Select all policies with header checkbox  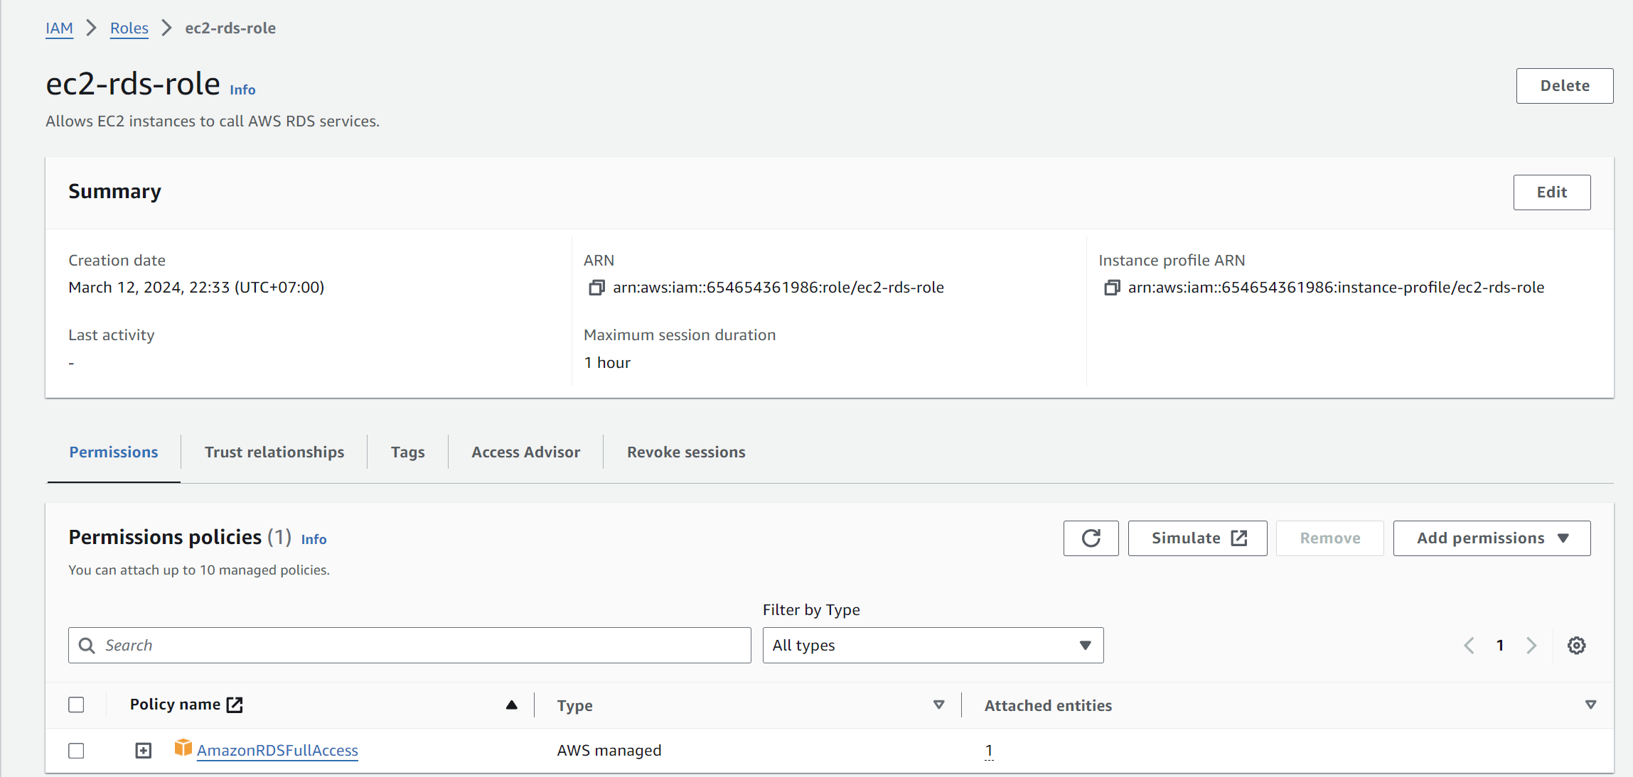pyautogui.click(x=76, y=705)
